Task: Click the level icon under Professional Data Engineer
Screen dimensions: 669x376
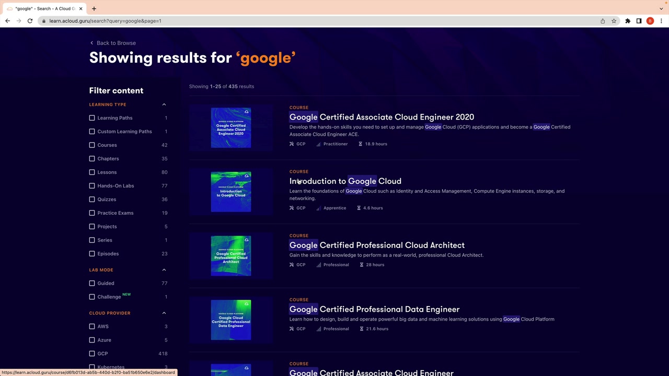Action: pyautogui.click(x=318, y=329)
